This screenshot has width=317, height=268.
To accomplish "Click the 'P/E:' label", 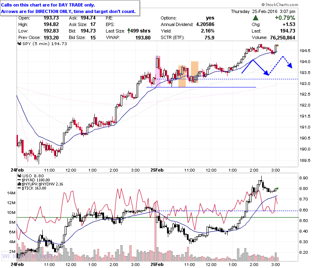I will [x=109, y=18].
